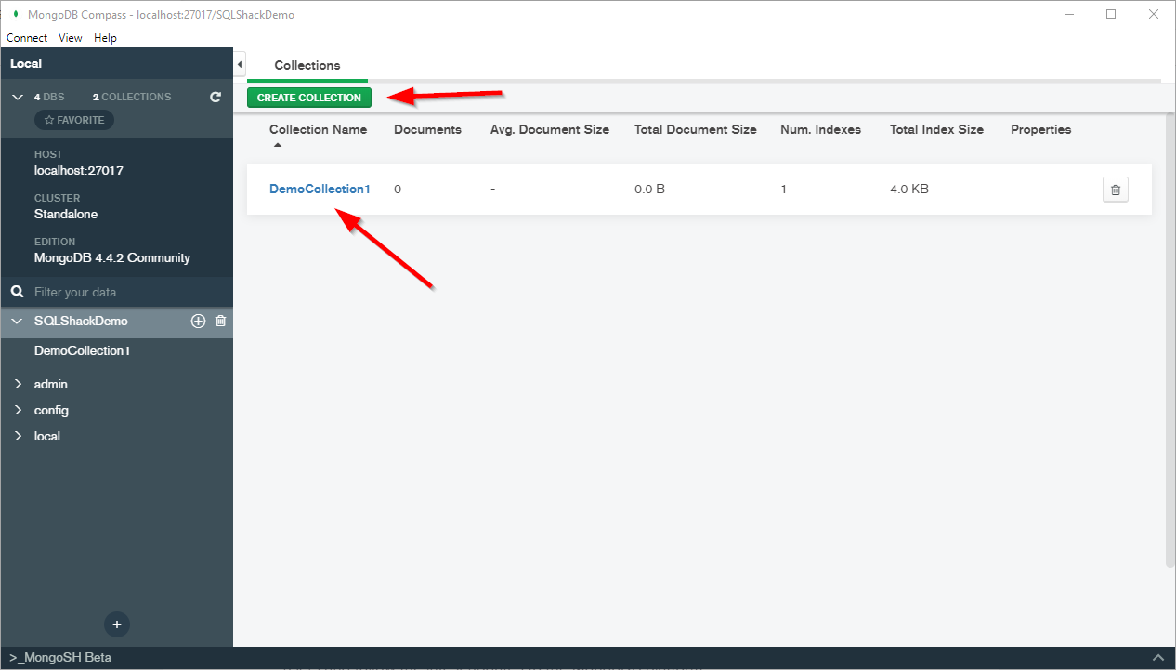Select the Collections tab
Viewport: 1176px width, 670px height.
tap(307, 65)
